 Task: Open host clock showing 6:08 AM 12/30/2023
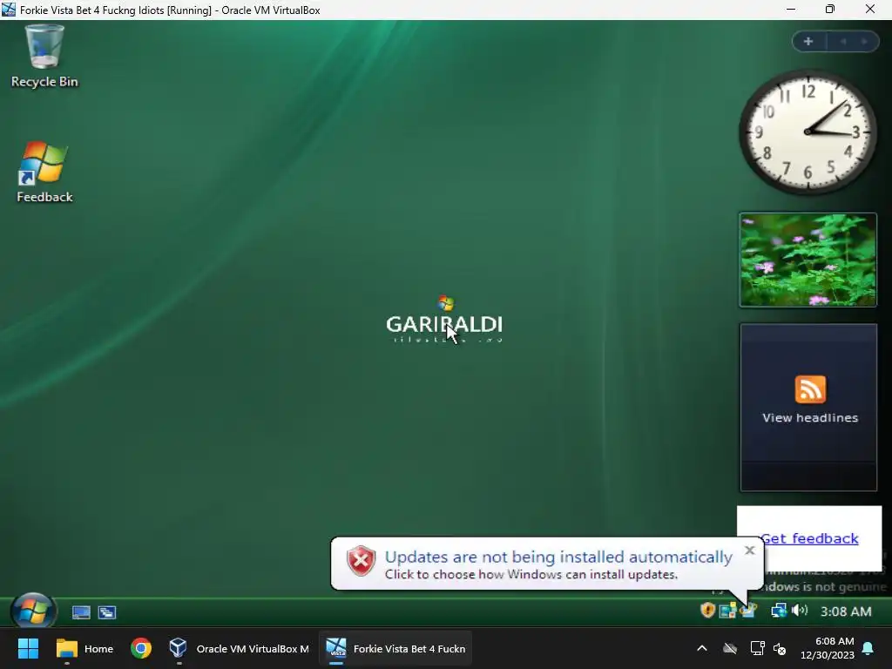(x=828, y=648)
